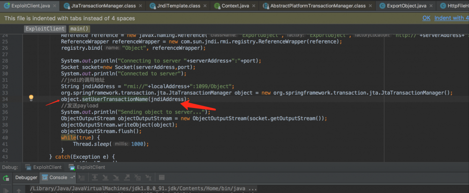The width and height of the screenshot is (469, 193).
Task: Click the ExploitClient breadcrumb
Action: pos(45,29)
